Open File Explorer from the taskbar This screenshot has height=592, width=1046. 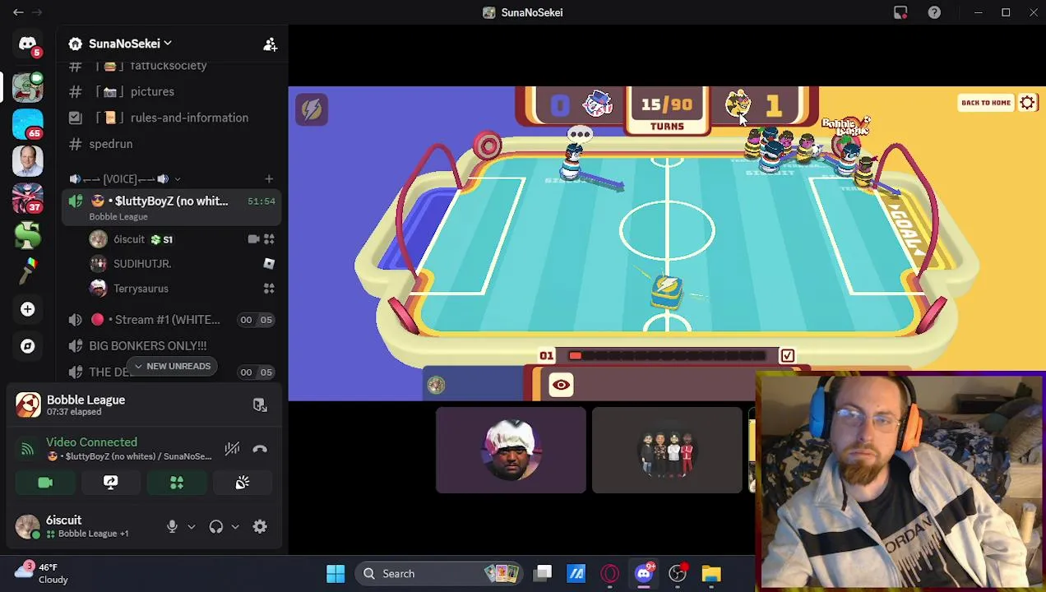pos(711,574)
